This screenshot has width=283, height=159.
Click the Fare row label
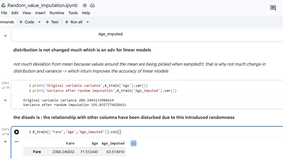tap(37, 152)
